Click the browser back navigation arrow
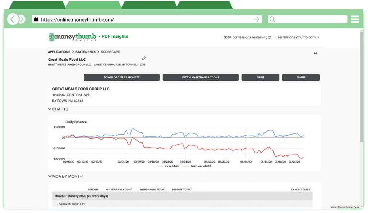The image size is (368, 213). coord(11,19)
